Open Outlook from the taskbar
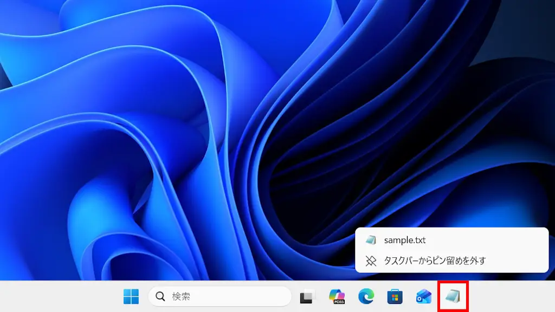Image resolution: width=555 pixels, height=312 pixels. pos(423,296)
